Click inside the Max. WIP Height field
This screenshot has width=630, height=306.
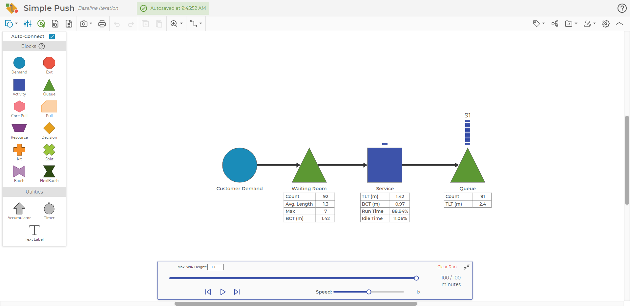pyautogui.click(x=215, y=267)
